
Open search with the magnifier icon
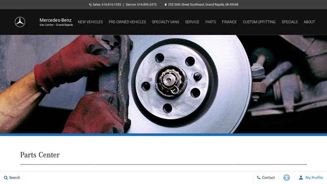click(6, 178)
